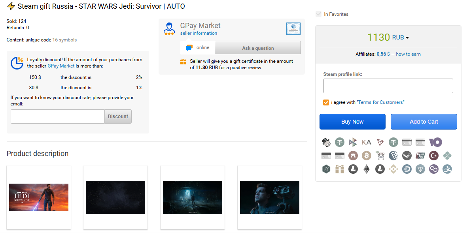This screenshot has height=233, width=469.
Task: Click the Product description heading
Action: click(x=38, y=154)
